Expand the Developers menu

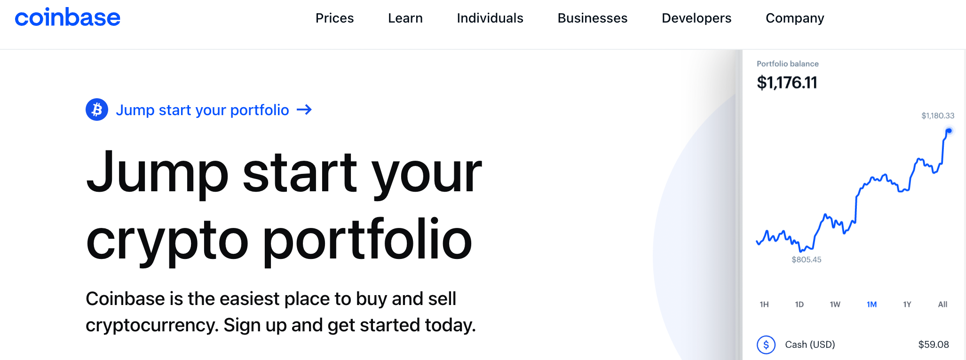[697, 18]
